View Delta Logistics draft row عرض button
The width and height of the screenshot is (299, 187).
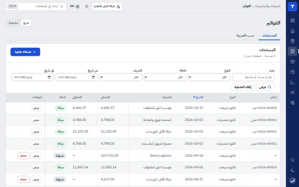pyautogui.click(x=36, y=156)
